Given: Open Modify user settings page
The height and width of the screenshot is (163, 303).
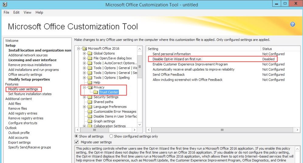Looking at the screenshot, I should 23,89.
